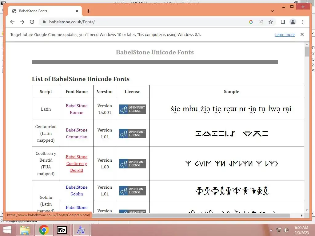Go forward to the next page

(22, 22)
